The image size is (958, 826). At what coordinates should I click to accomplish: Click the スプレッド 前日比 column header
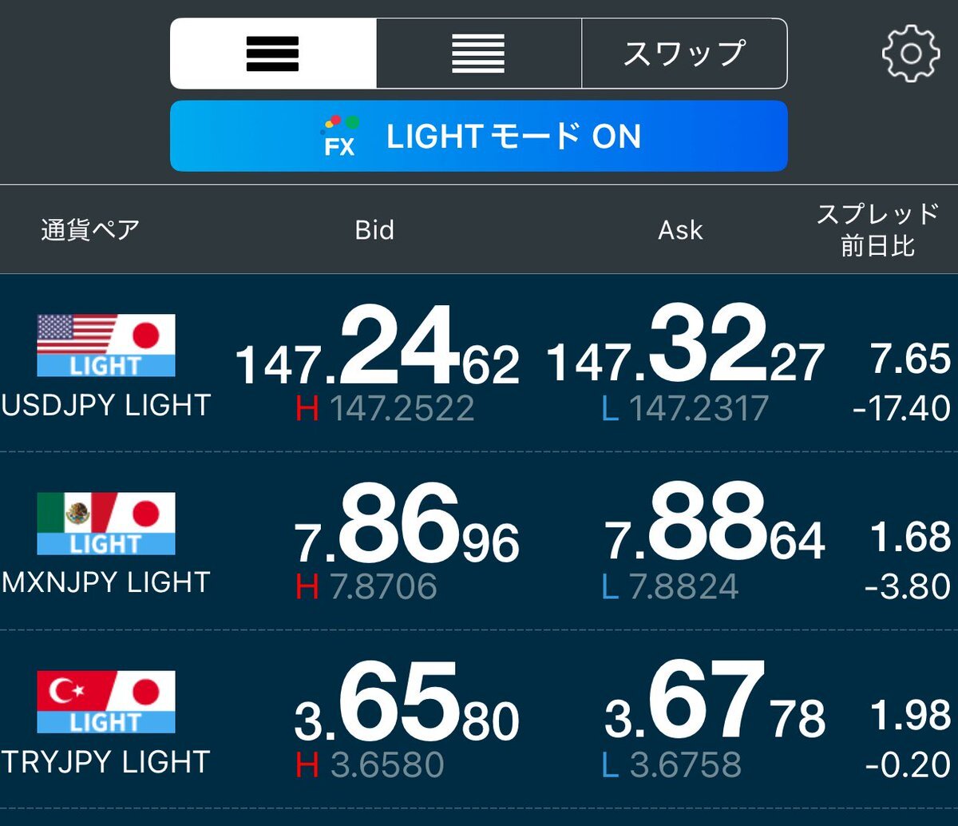point(877,230)
